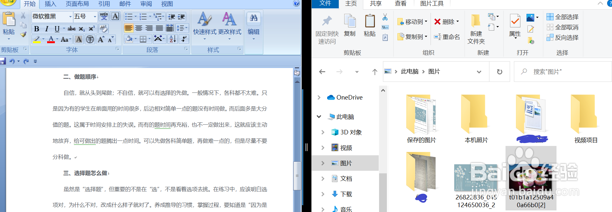Click the character shading icon
Viewport: 612px width, 212px height.
[79, 39]
